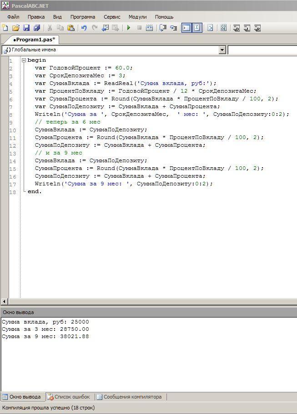
Task: Open the Глобальные имена dropdown
Action: (x=222, y=50)
